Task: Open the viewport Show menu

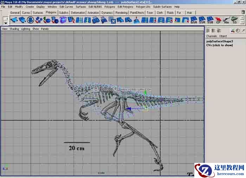Action: (x=35, y=29)
